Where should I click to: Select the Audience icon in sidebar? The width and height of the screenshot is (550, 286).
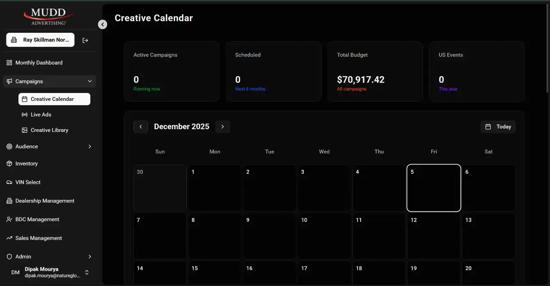[x=9, y=146]
